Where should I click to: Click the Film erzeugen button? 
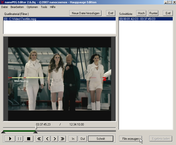coord(130,138)
